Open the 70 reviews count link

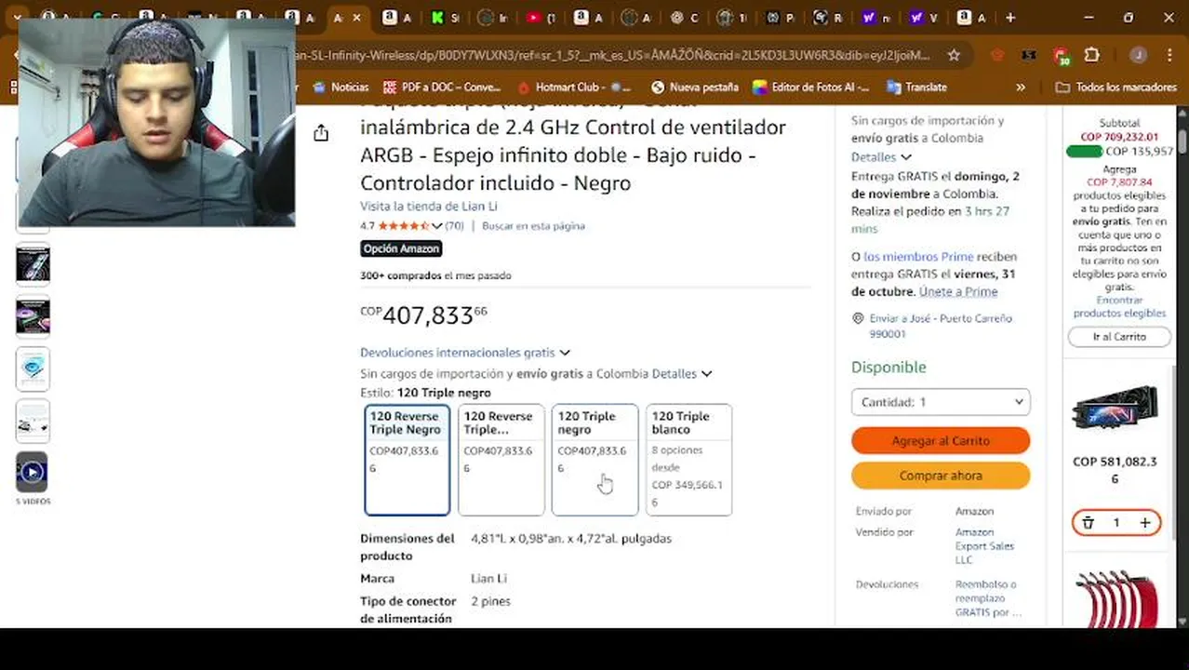(454, 226)
